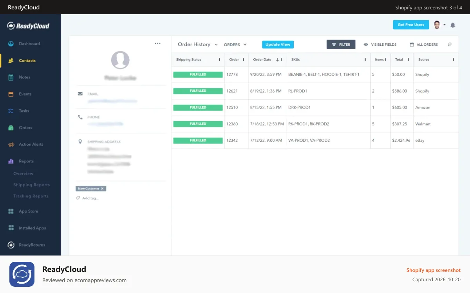Click the shipping address pin icon
This screenshot has width=470, height=293.
(x=80, y=142)
